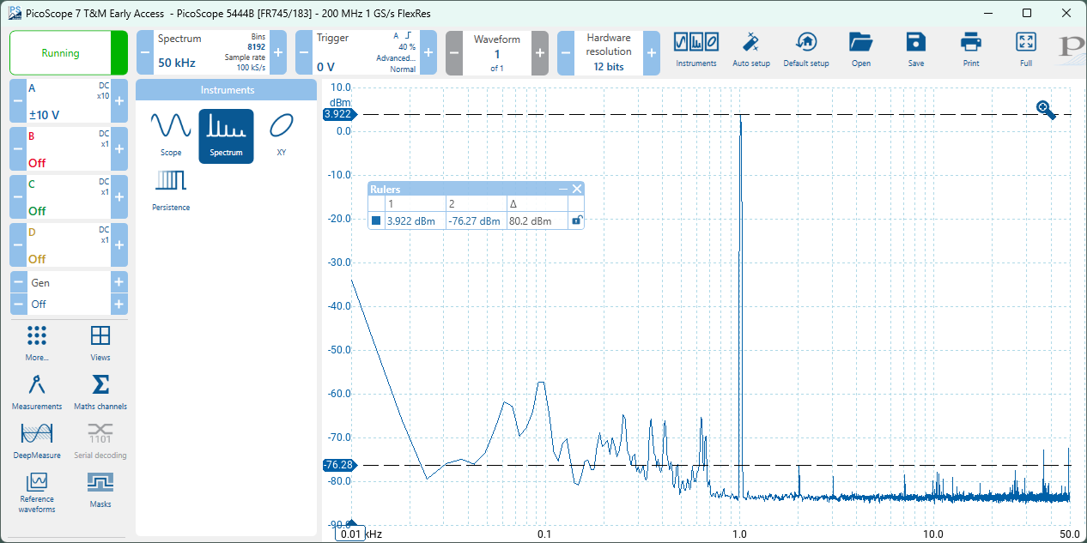Click the plus on channel D
The height and width of the screenshot is (543, 1087).
pos(119,245)
